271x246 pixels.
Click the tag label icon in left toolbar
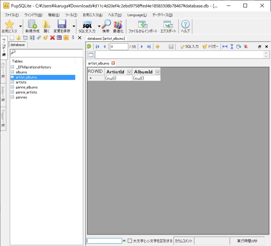[39, 38]
